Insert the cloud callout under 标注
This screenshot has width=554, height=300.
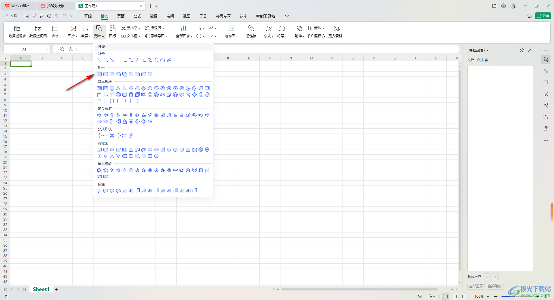point(118,191)
